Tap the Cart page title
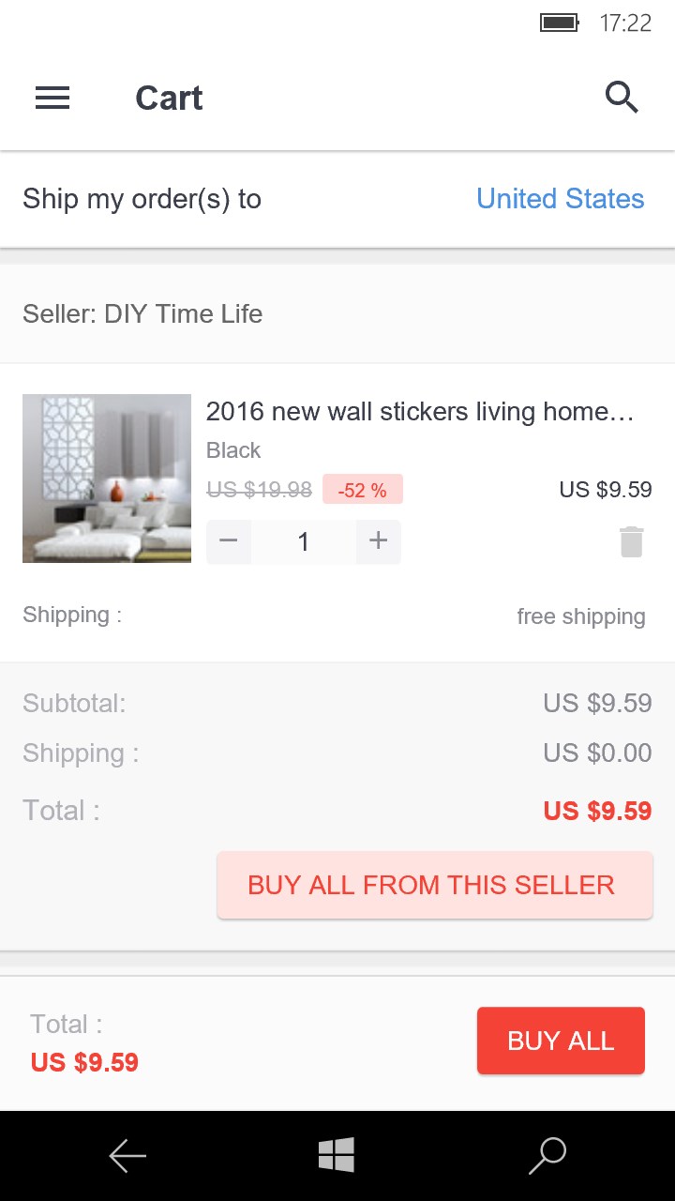This screenshot has height=1201, width=675. coord(169,98)
